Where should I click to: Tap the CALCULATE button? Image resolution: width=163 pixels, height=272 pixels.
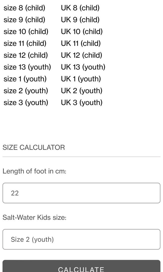[x=81, y=266]
